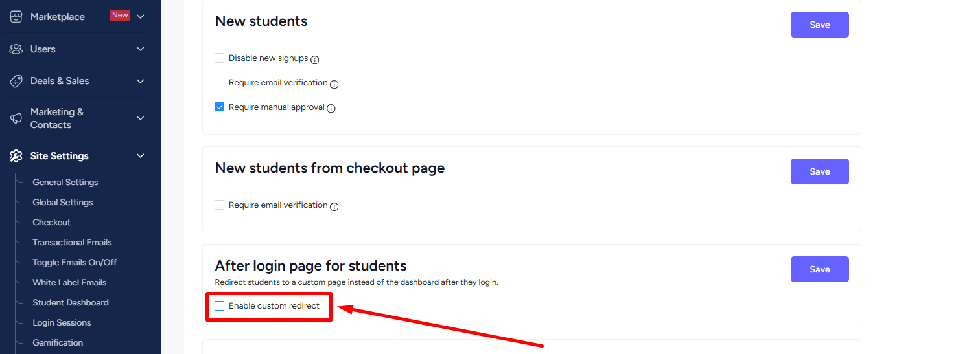Open the Student Dashboard settings page
Screen dimensions: 969x354
tap(71, 303)
